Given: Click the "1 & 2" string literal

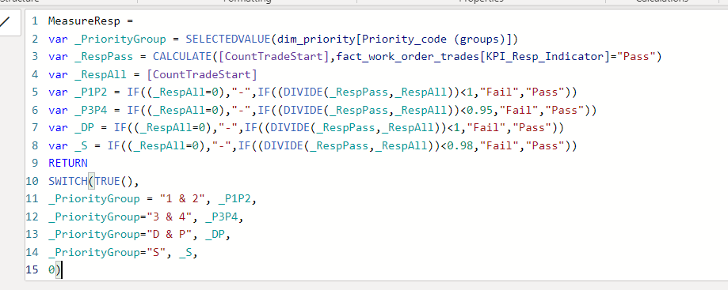Looking at the screenshot, I should (182, 199).
